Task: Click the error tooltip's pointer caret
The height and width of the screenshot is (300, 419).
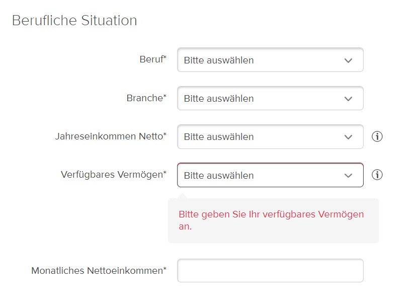Action: [x=183, y=196]
